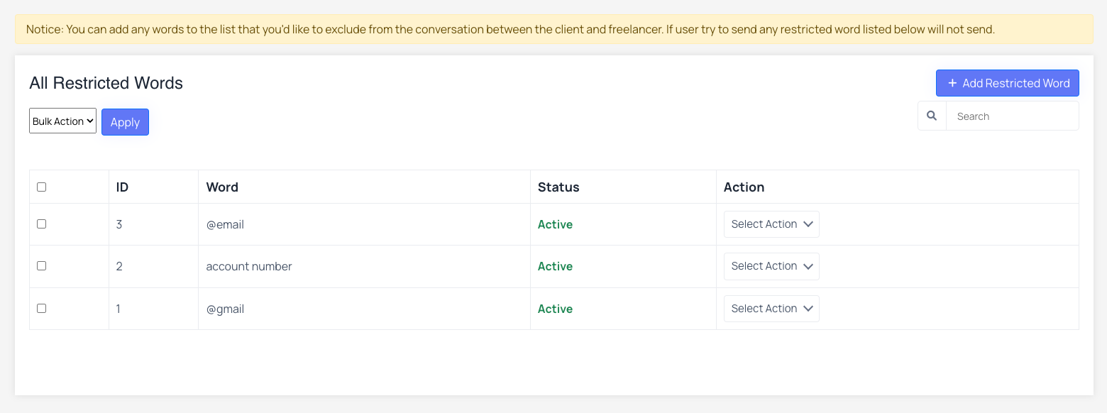Click the Apply button

(125, 121)
